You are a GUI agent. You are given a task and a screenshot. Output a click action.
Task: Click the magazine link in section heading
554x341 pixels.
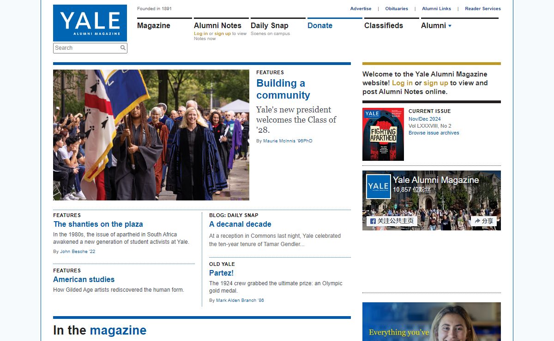point(118,330)
